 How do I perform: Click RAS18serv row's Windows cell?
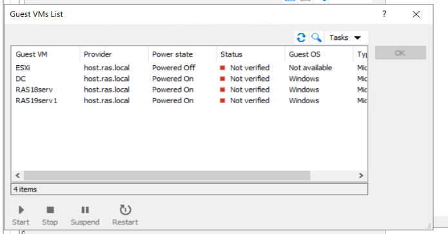304,90
